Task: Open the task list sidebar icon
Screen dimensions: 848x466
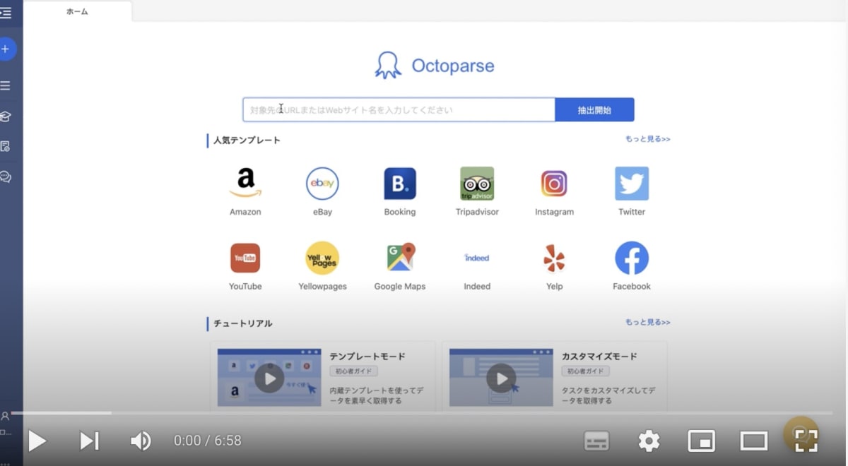Action: pos(6,85)
